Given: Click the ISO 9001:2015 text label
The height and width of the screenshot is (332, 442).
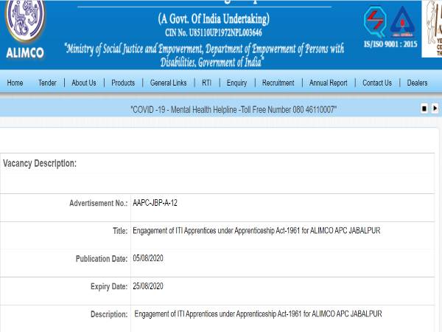Looking at the screenshot, I should (x=390, y=45).
